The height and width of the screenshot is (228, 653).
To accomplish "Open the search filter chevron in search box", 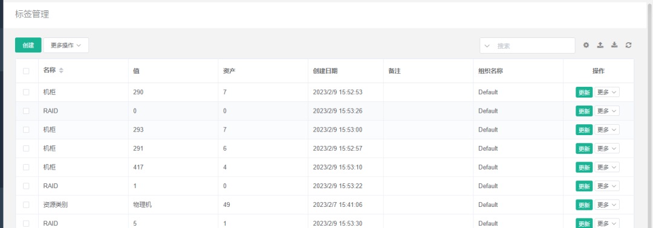I will click(487, 46).
